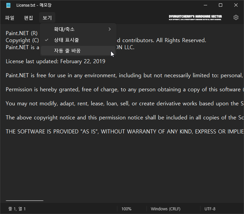Close the License.txt Notepad window
The height and width of the screenshot is (214, 244).
tap(236, 5)
